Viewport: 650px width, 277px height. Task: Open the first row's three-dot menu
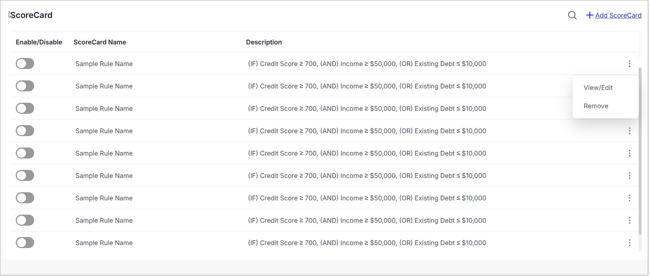click(629, 64)
